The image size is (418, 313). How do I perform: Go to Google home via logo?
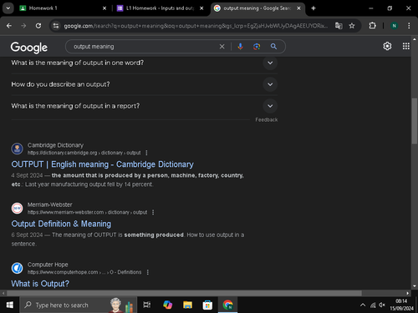click(x=29, y=48)
